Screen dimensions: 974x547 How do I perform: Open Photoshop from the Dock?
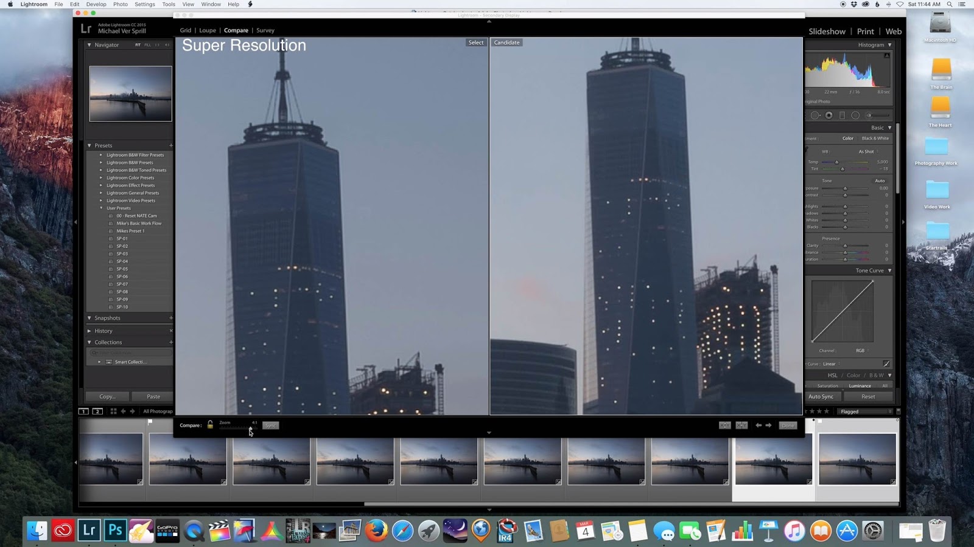(115, 531)
